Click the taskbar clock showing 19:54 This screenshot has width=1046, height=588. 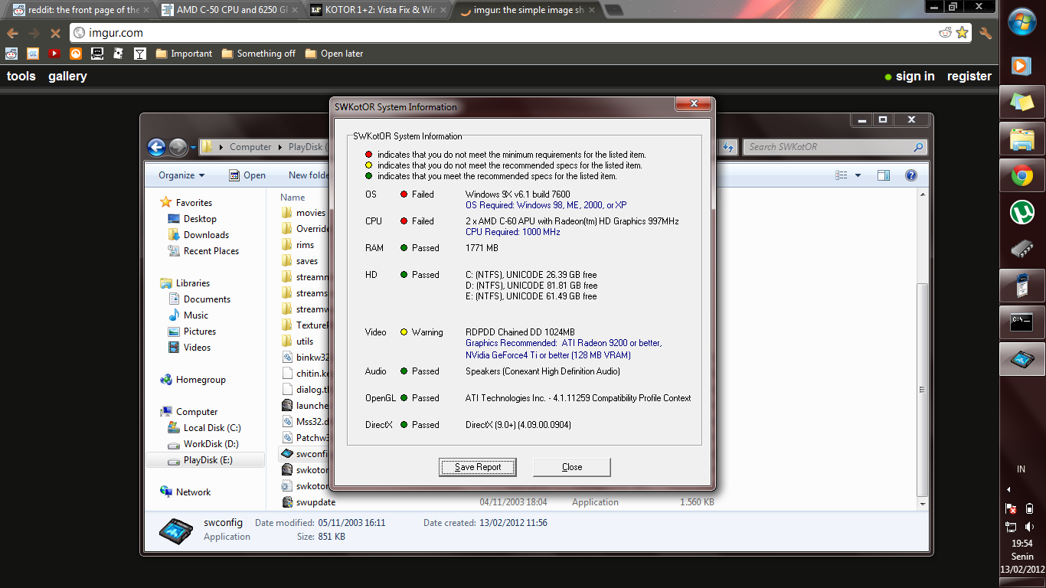tap(1022, 544)
